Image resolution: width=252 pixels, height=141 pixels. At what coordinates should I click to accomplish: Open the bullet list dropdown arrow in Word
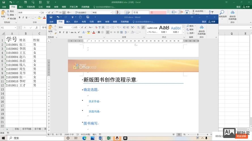[x=110, y=28]
